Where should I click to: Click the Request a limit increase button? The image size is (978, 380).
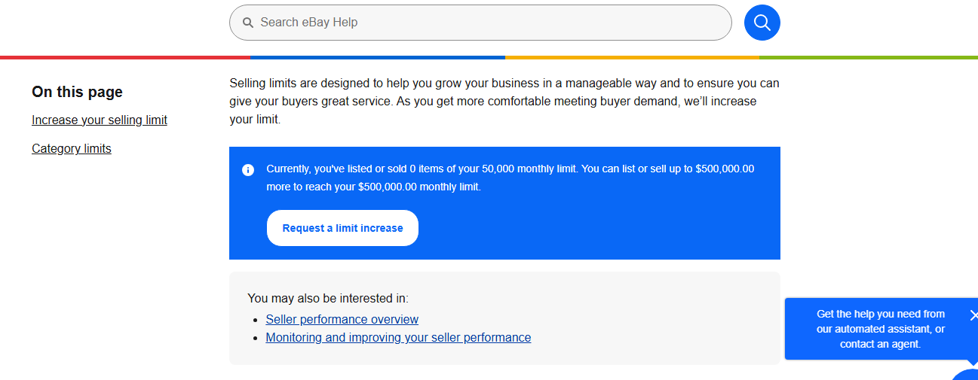pyautogui.click(x=342, y=228)
